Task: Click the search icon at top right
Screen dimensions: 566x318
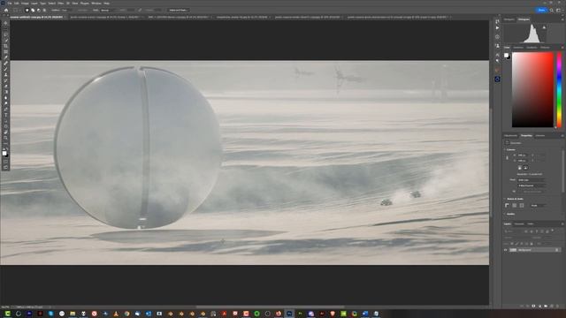Action: 551,10
